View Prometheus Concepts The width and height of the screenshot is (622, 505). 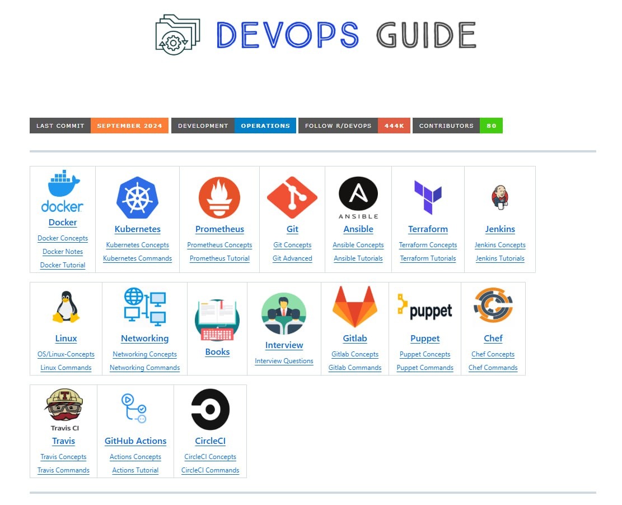point(219,245)
